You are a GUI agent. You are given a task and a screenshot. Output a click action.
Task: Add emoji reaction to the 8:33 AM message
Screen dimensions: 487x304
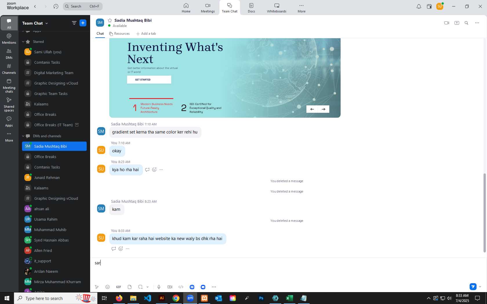pos(121,249)
